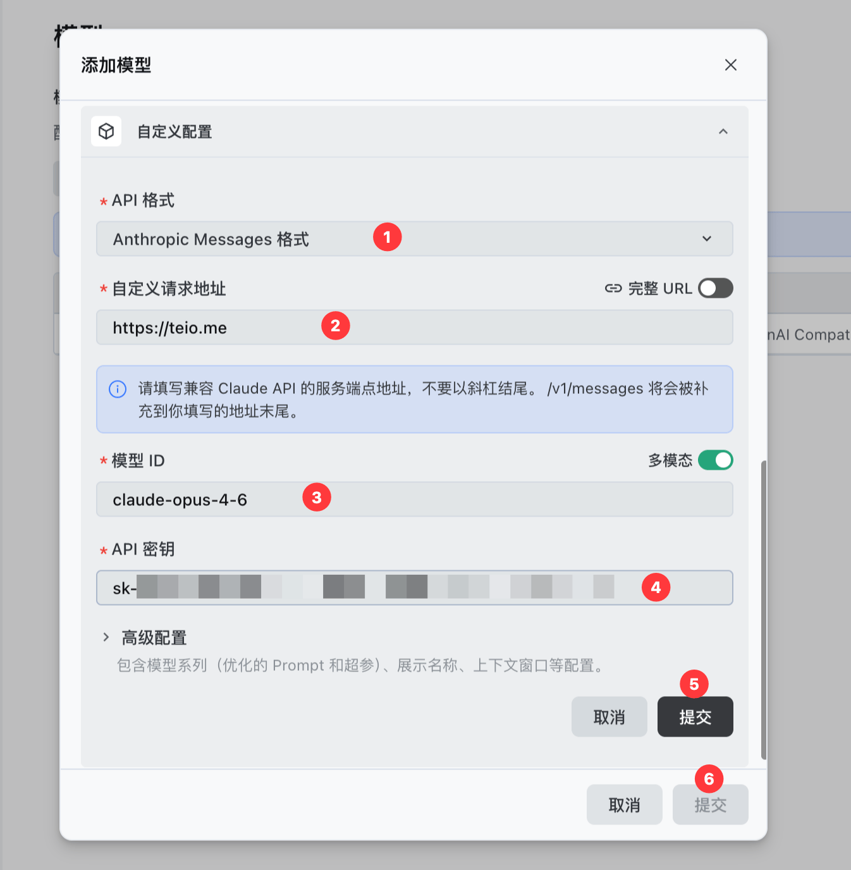Click the dark 提交 button in the form
Image resolution: width=851 pixels, height=870 pixels.
[x=695, y=717]
